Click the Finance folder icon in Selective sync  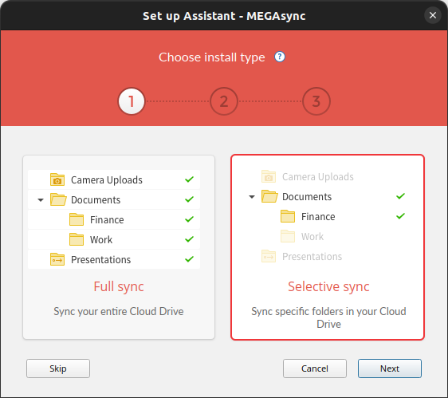[x=288, y=216]
